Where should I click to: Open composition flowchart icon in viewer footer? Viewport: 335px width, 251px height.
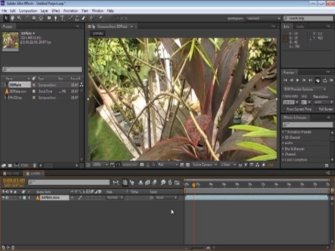(x=258, y=165)
